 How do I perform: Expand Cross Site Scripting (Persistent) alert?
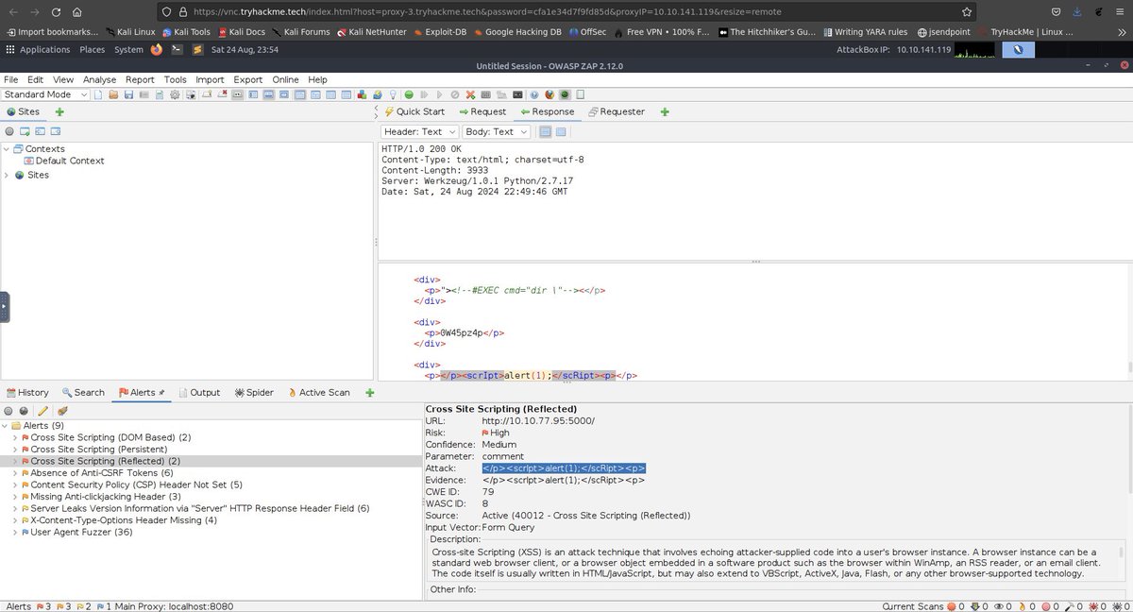[x=15, y=450]
